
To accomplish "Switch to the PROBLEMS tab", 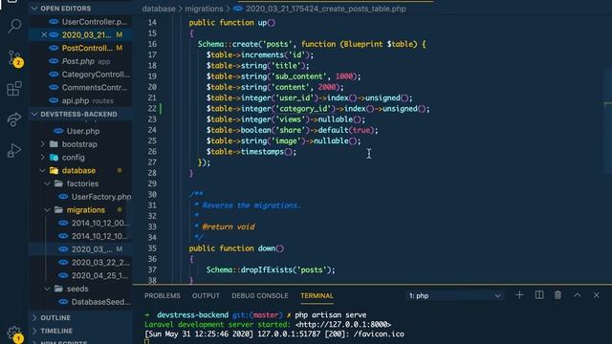I will tap(163, 295).
